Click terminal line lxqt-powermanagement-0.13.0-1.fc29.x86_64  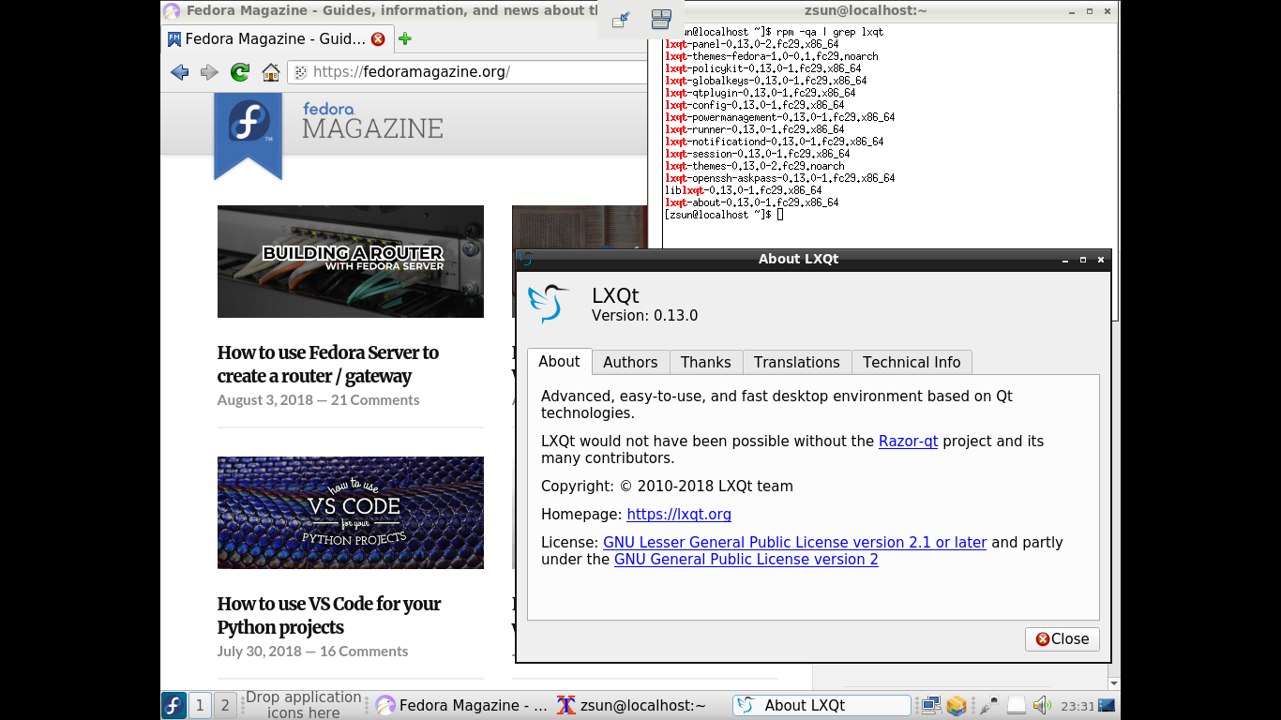pyautogui.click(x=780, y=117)
